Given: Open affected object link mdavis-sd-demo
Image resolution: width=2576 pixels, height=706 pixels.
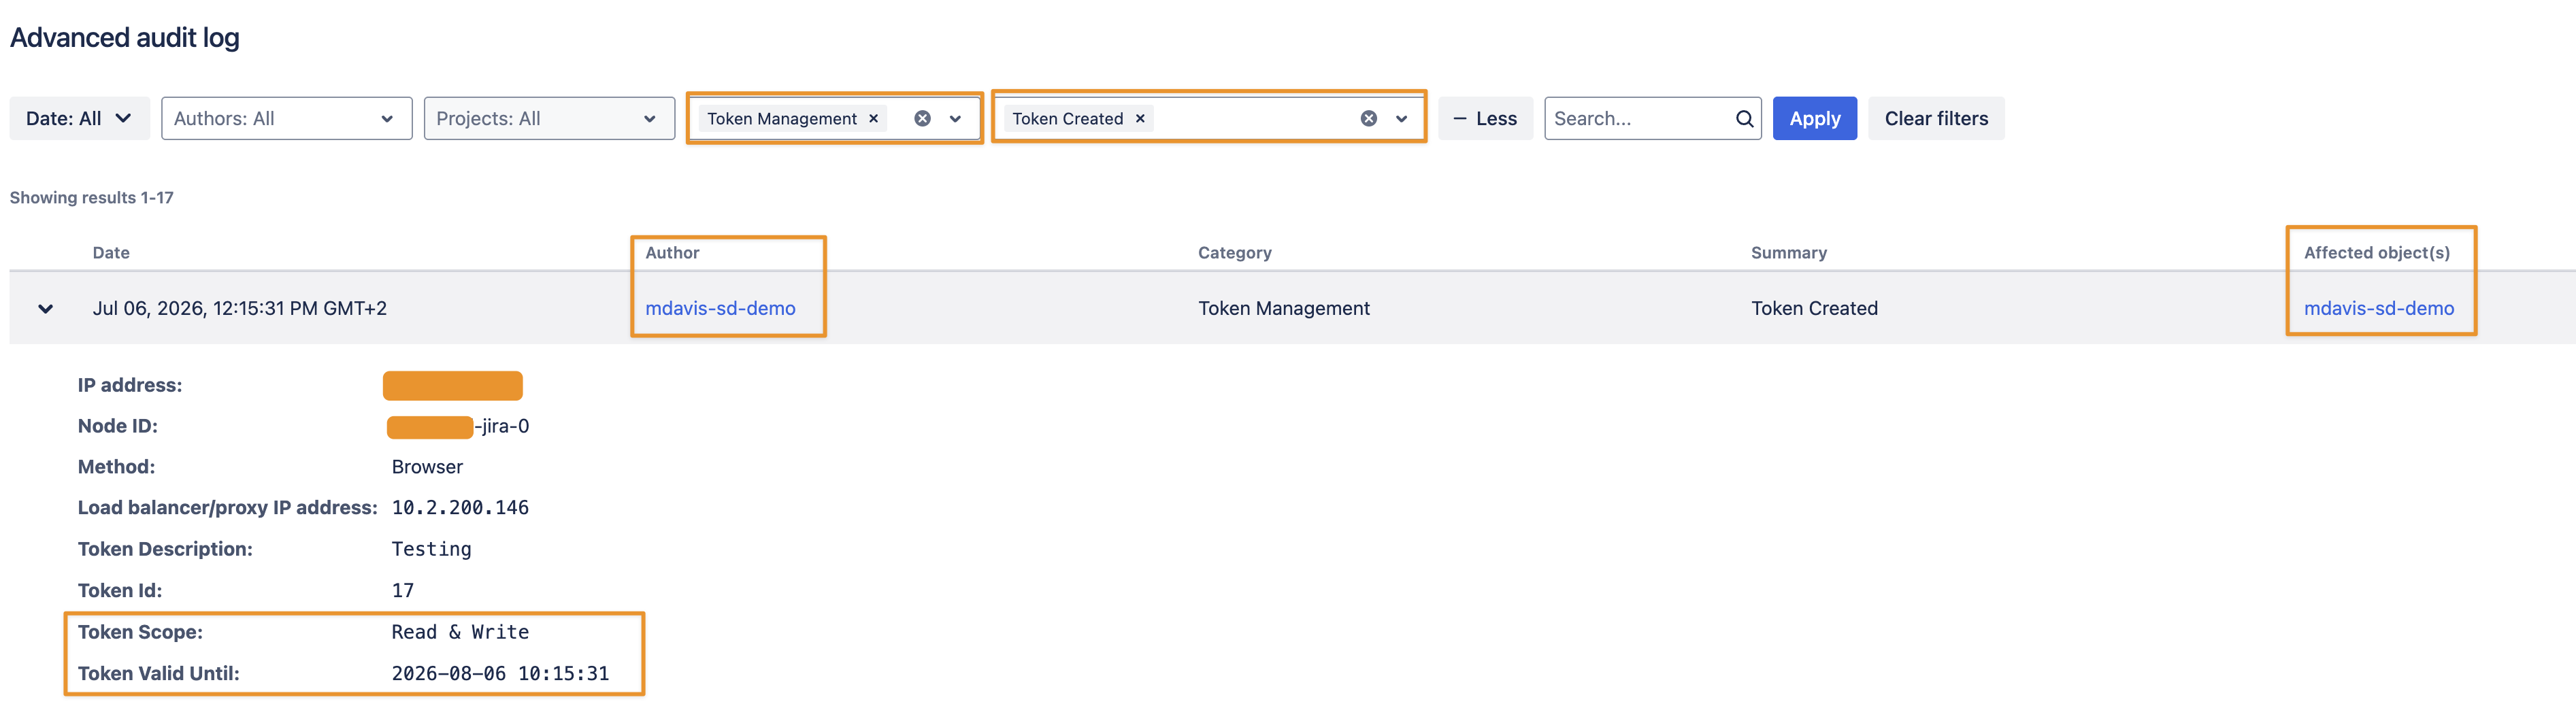Looking at the screenshot, I should (2379, 308).
